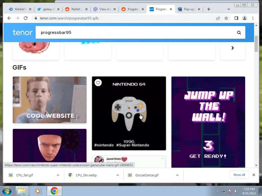The height and width of the screenshot is (196, 262).
Task: Click the #nintendo hashtag
Action: tap(104, 145)
